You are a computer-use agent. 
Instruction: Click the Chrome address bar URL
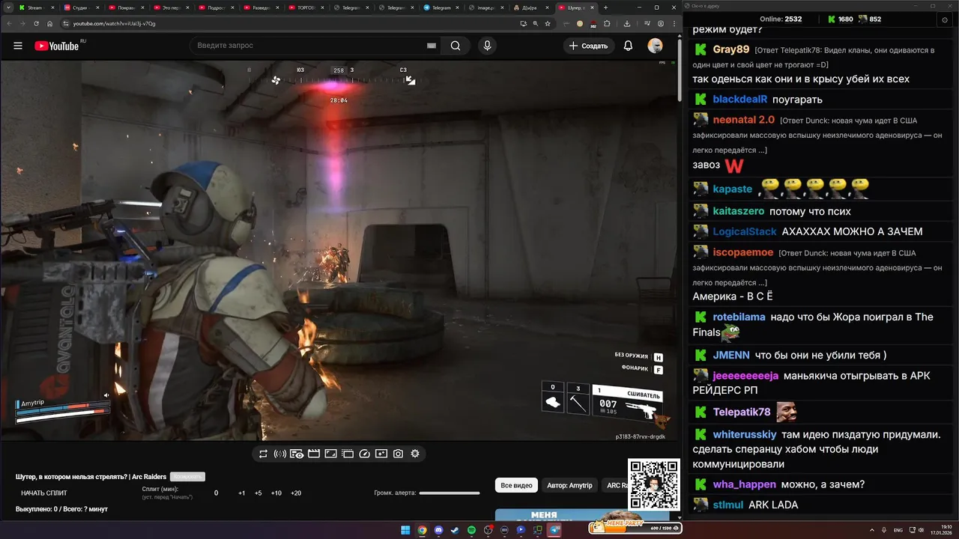(115, 23)
